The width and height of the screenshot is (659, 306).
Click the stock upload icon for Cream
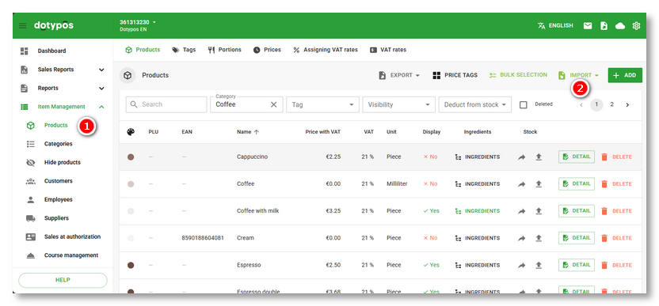pyautogui.click(x=539, y=238)
